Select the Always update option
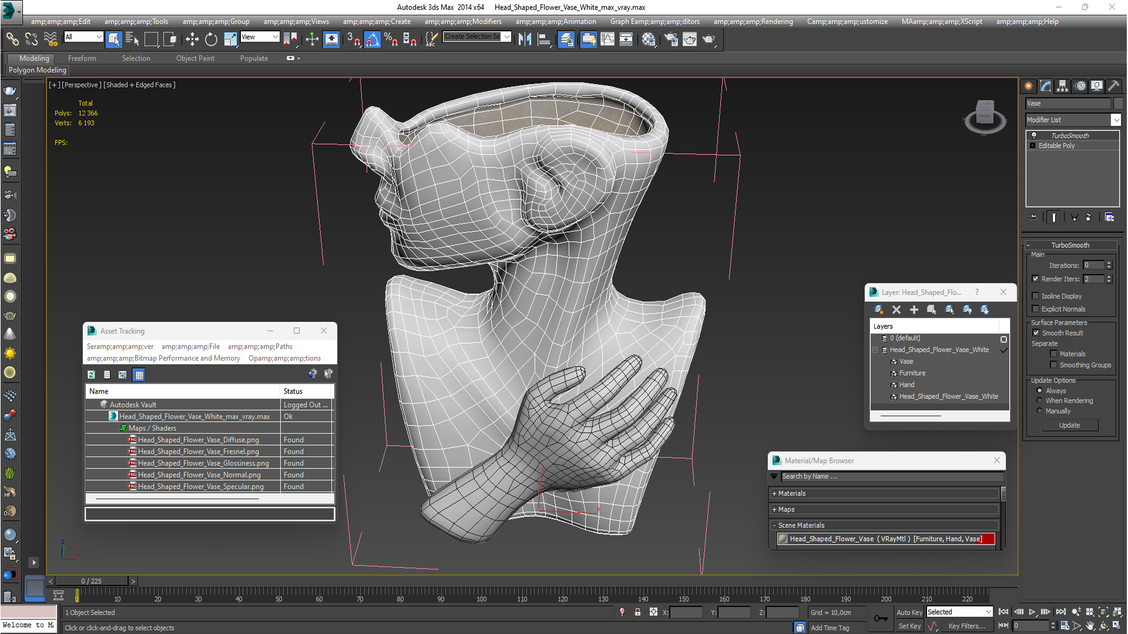 [1039, 390]
